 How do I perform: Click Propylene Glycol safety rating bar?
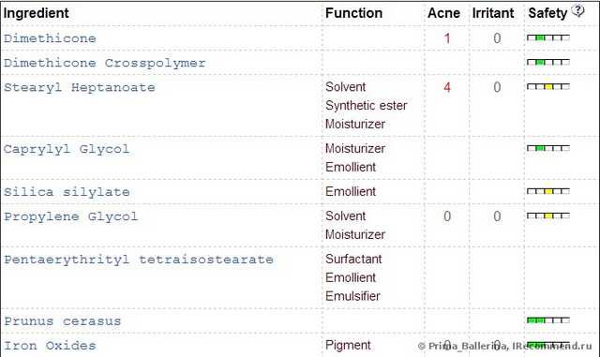click(548, 216)
